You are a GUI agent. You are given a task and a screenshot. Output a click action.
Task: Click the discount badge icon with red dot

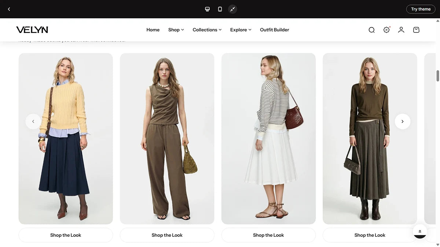tap(386, 30)
